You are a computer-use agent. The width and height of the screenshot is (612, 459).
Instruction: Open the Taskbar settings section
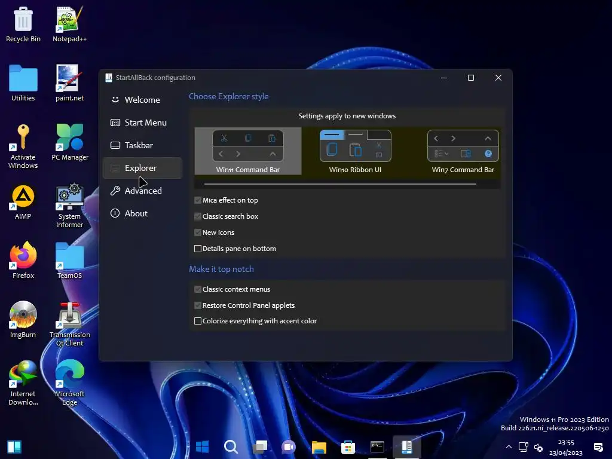(142, 145)
